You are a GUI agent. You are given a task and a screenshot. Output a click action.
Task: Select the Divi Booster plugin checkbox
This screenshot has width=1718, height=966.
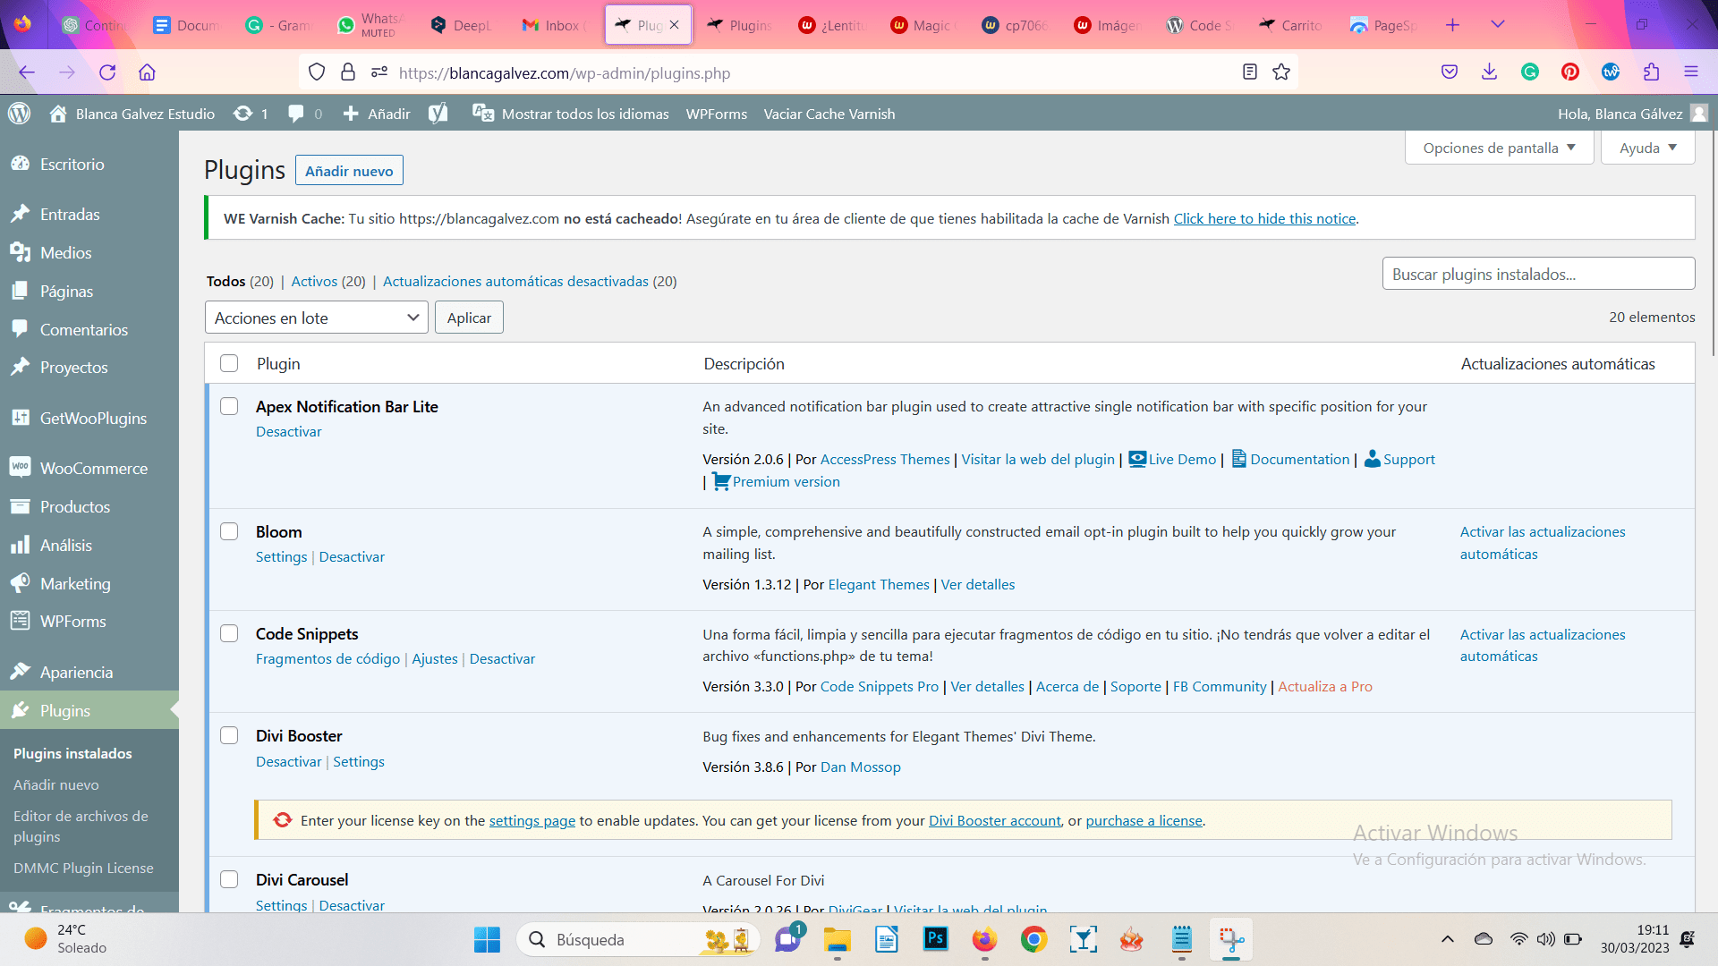(x=229, y=735)
